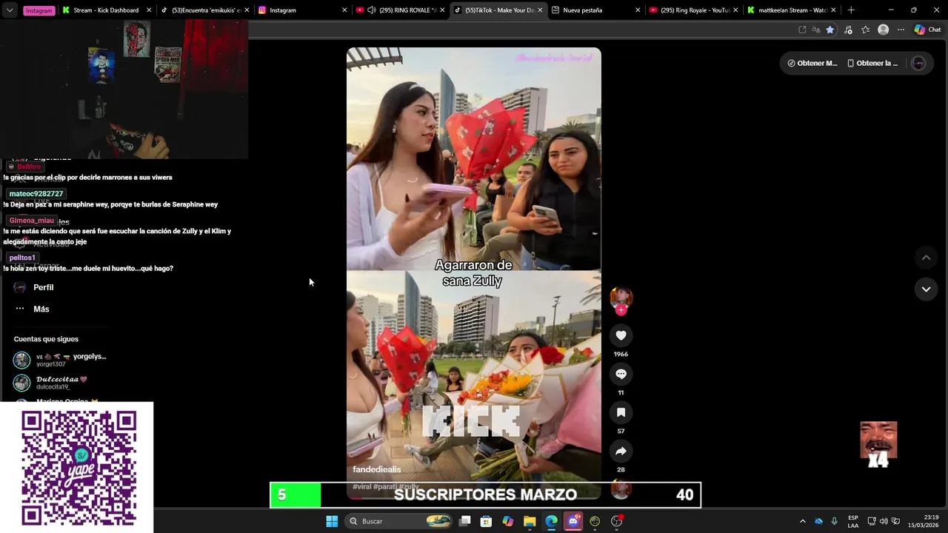
Task: Open Discord from the taskbar
Action: click(x=573, y=521)
